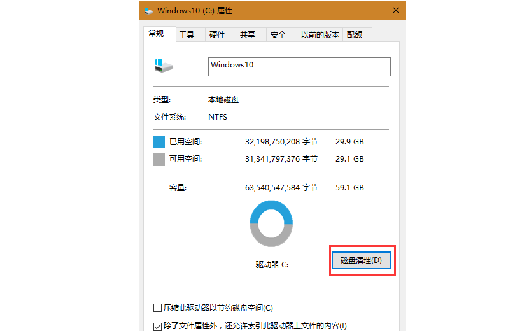Image resolution: width=508 pixels, height=331 pixels.
Task: Select the free space value 31,341,797,376 字节
Action: 281,159
